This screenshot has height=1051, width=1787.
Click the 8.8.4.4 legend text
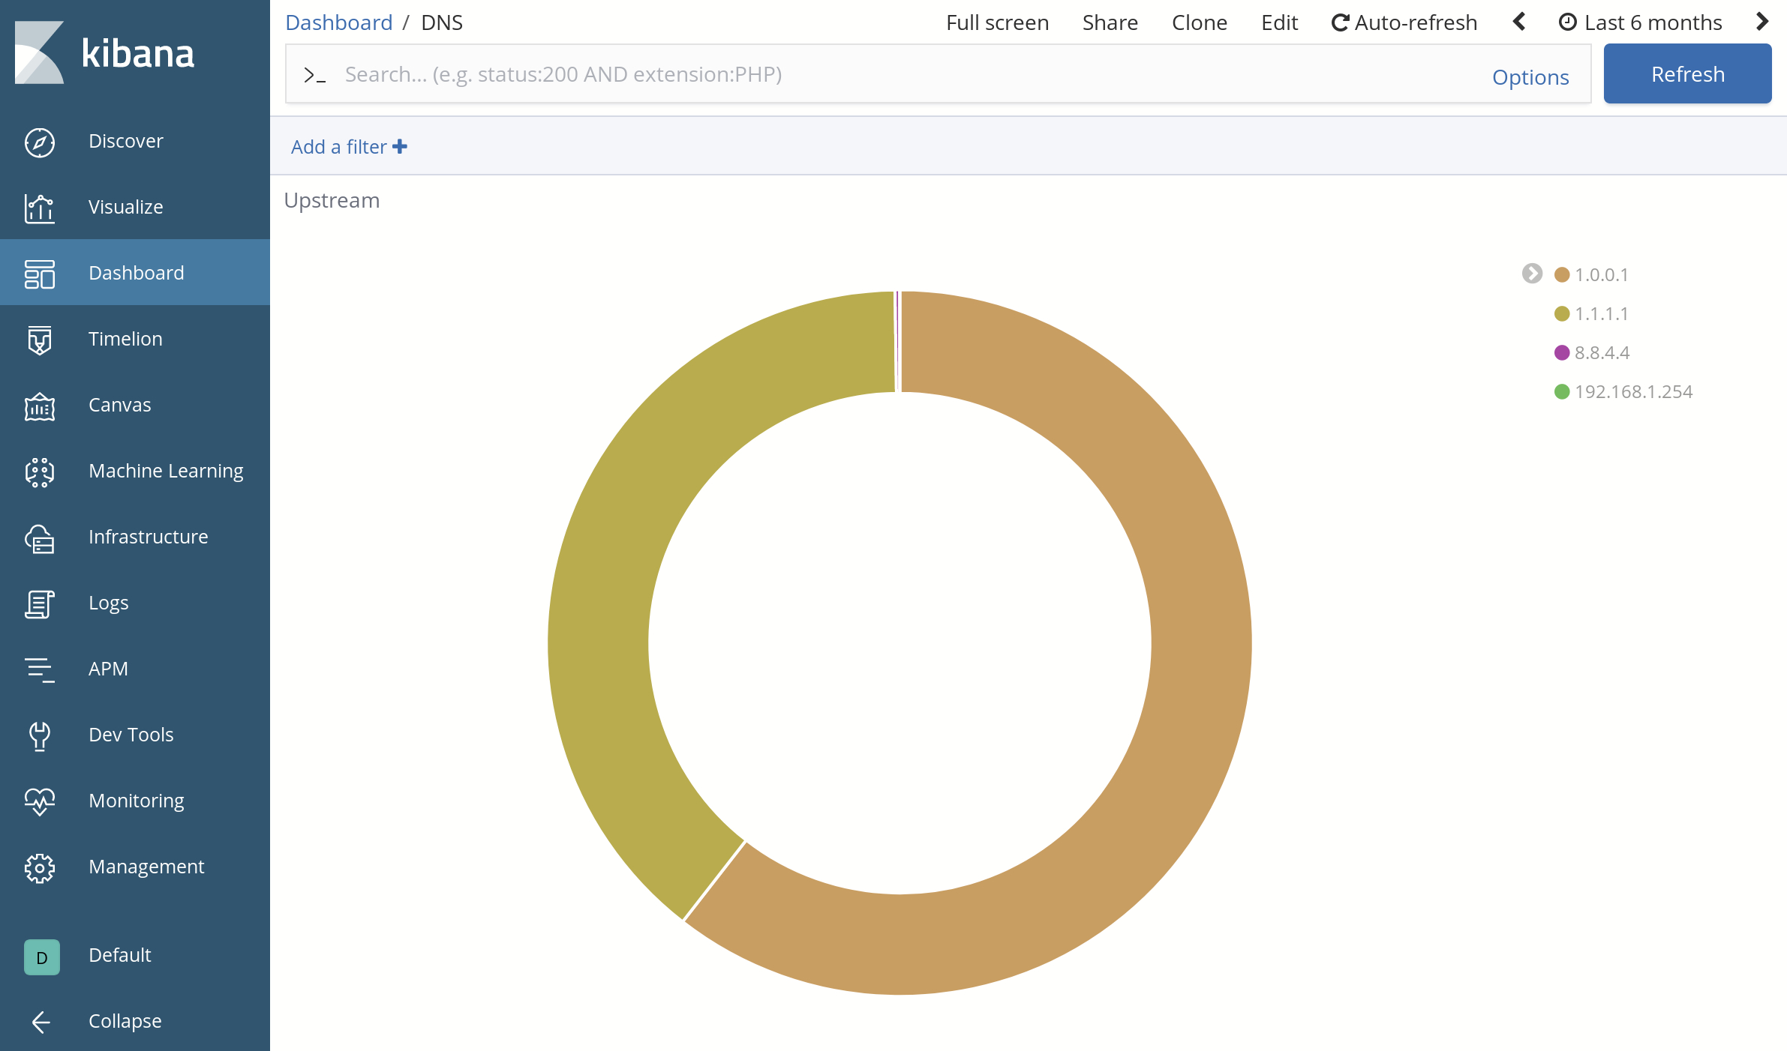pos(1602,353)
